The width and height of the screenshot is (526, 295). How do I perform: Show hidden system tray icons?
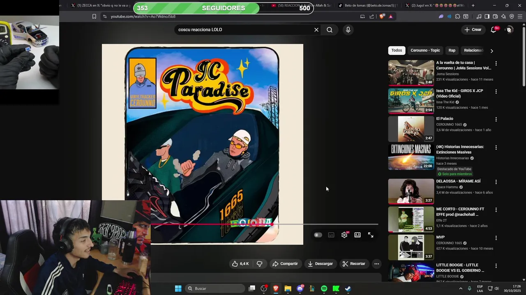[x=460, y=288]
